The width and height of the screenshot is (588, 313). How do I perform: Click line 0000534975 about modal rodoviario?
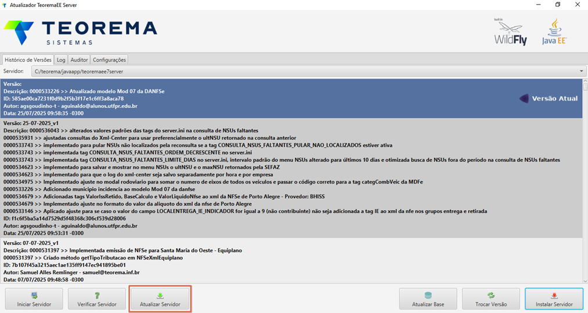(213, 182)
